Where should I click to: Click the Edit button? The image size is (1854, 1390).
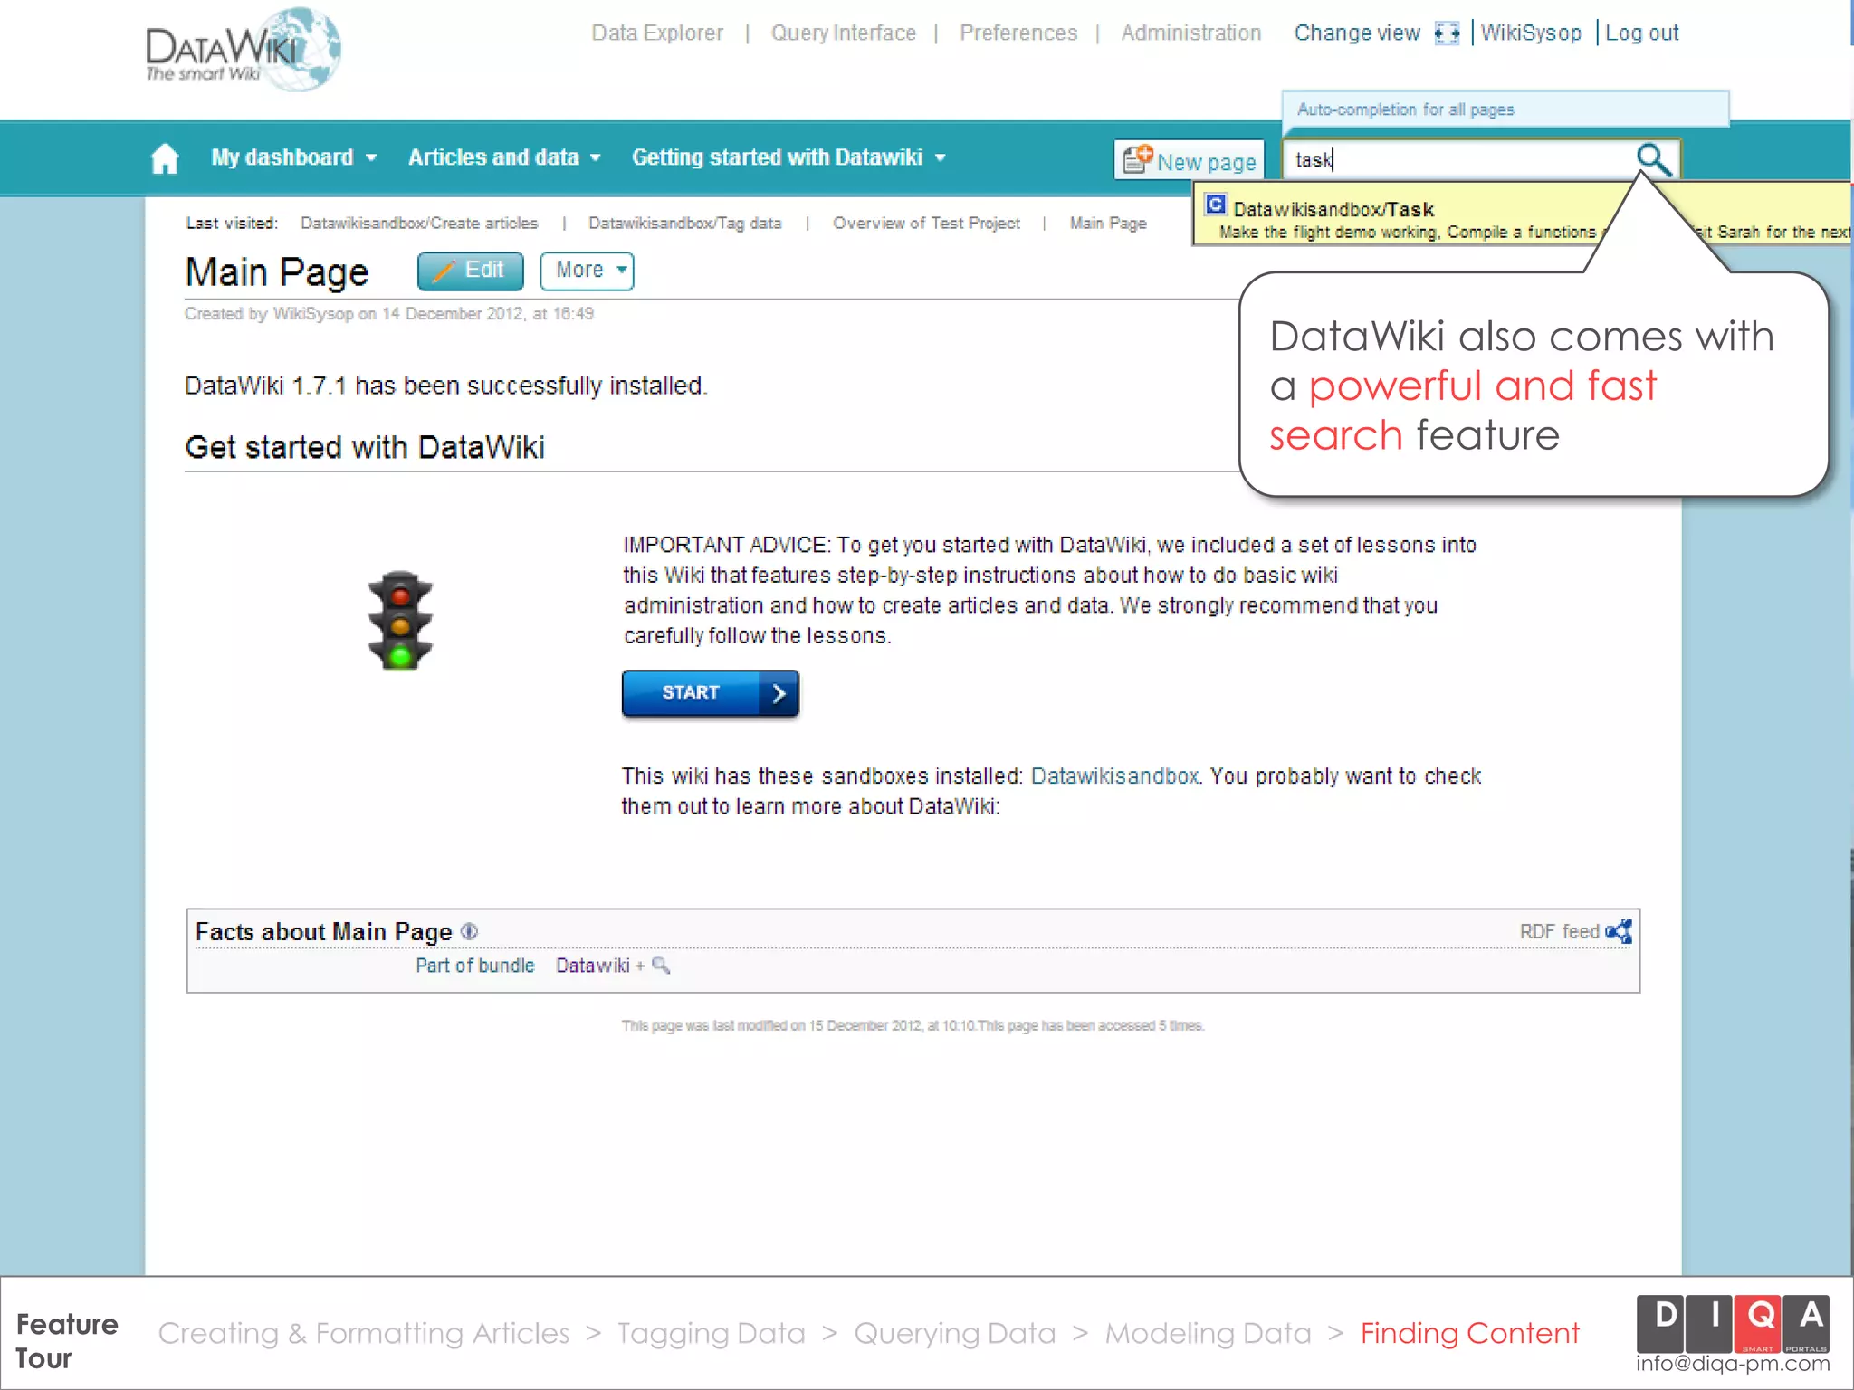[470, 271]
